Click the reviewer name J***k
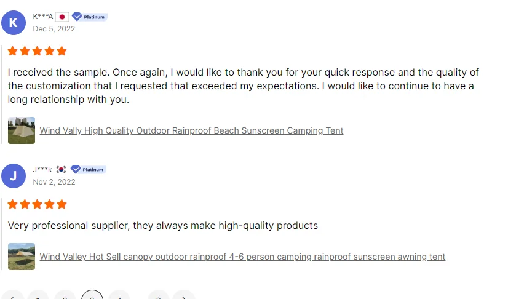Screen dimensions: 508x299 [x=42, y=169]
